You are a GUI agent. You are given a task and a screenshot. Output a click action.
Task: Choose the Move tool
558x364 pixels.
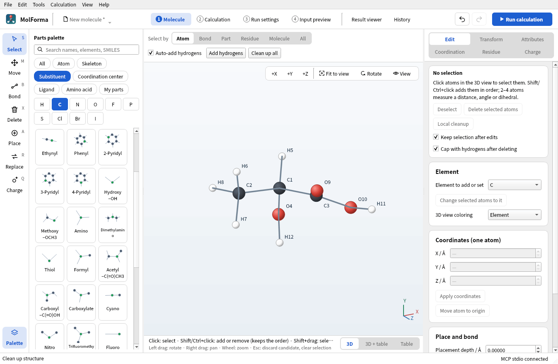coord(15,67)
